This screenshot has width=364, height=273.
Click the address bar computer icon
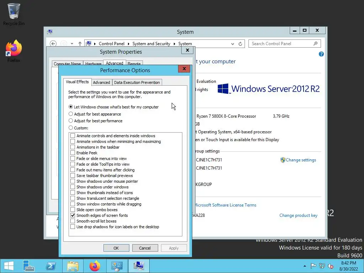pyautogui.click(x=89, y=43)
